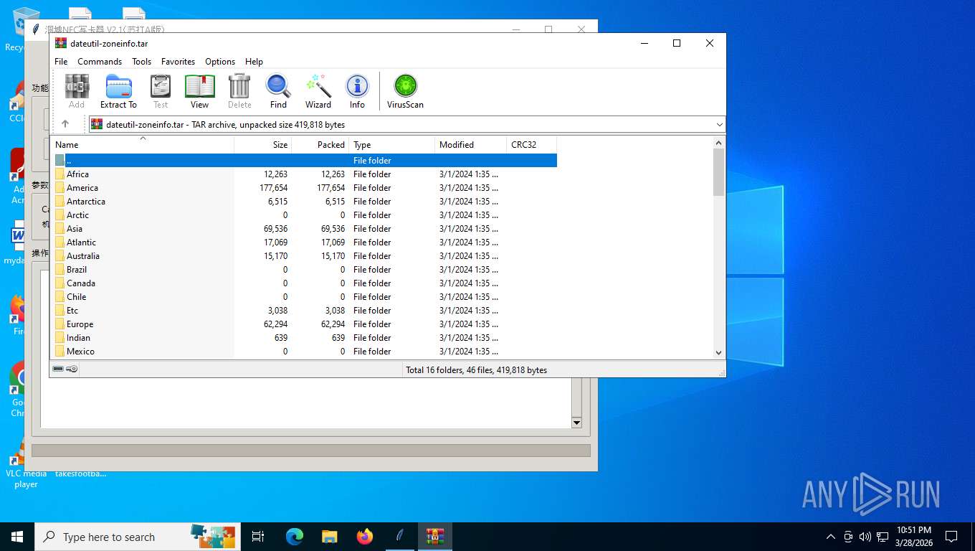The image size is (975, 551).
Task: Click the vertical scrollbar thumb
Action: pos(719,172)
